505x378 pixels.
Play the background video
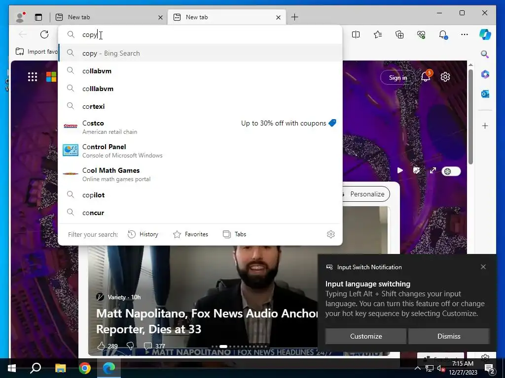pos(400,170)
